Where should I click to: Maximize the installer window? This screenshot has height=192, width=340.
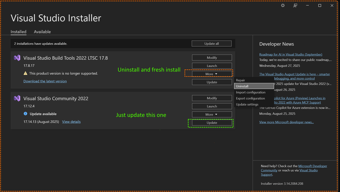click(x=320, y=5)
